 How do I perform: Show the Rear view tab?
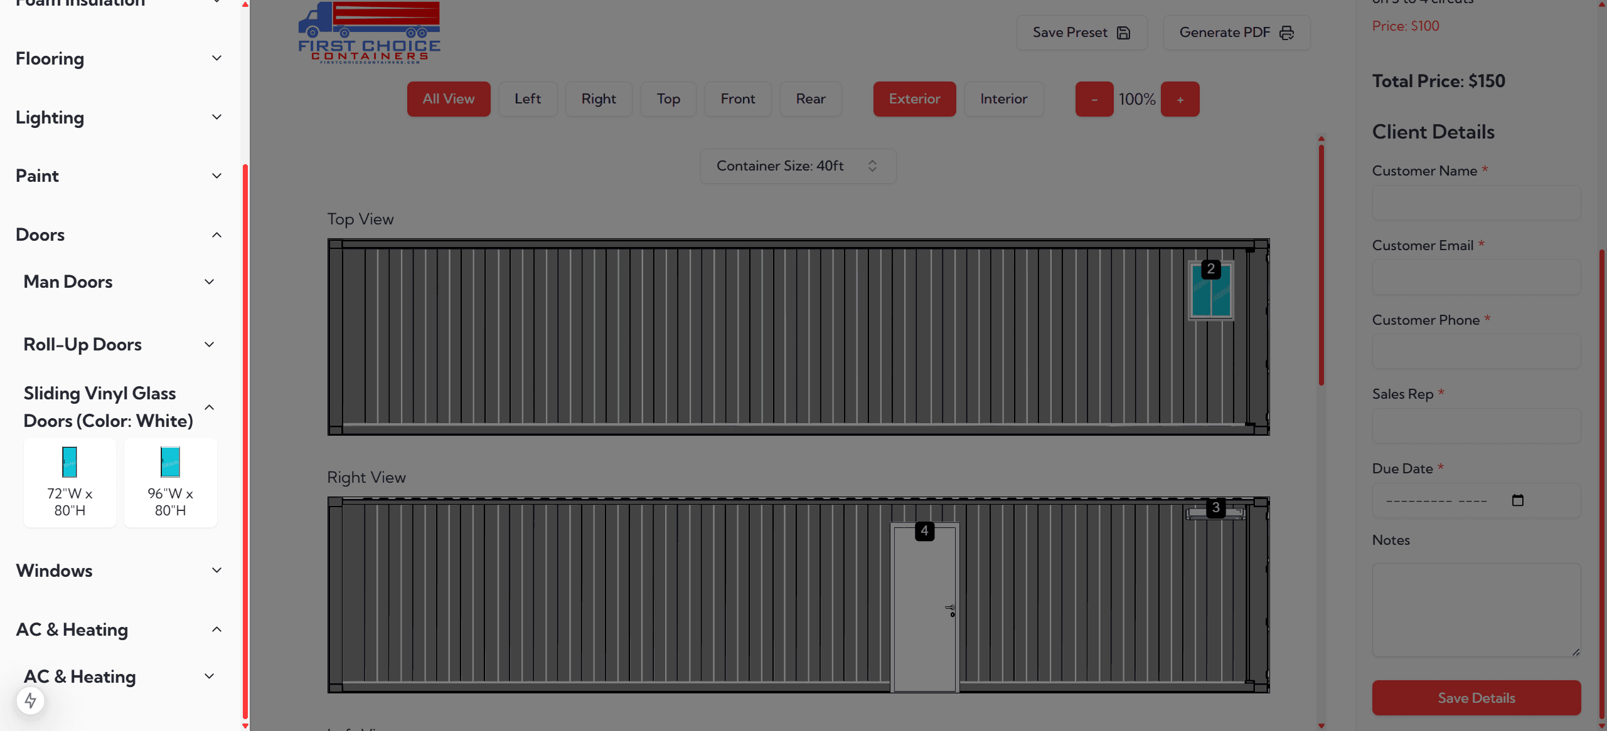tap(810, 99)
